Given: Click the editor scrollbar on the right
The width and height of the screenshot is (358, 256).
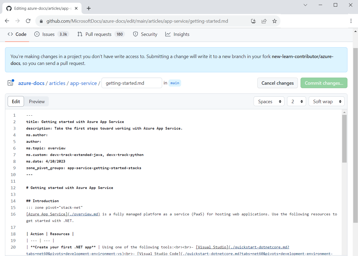Looking at the screenshot, I should (x=344, y=137).
